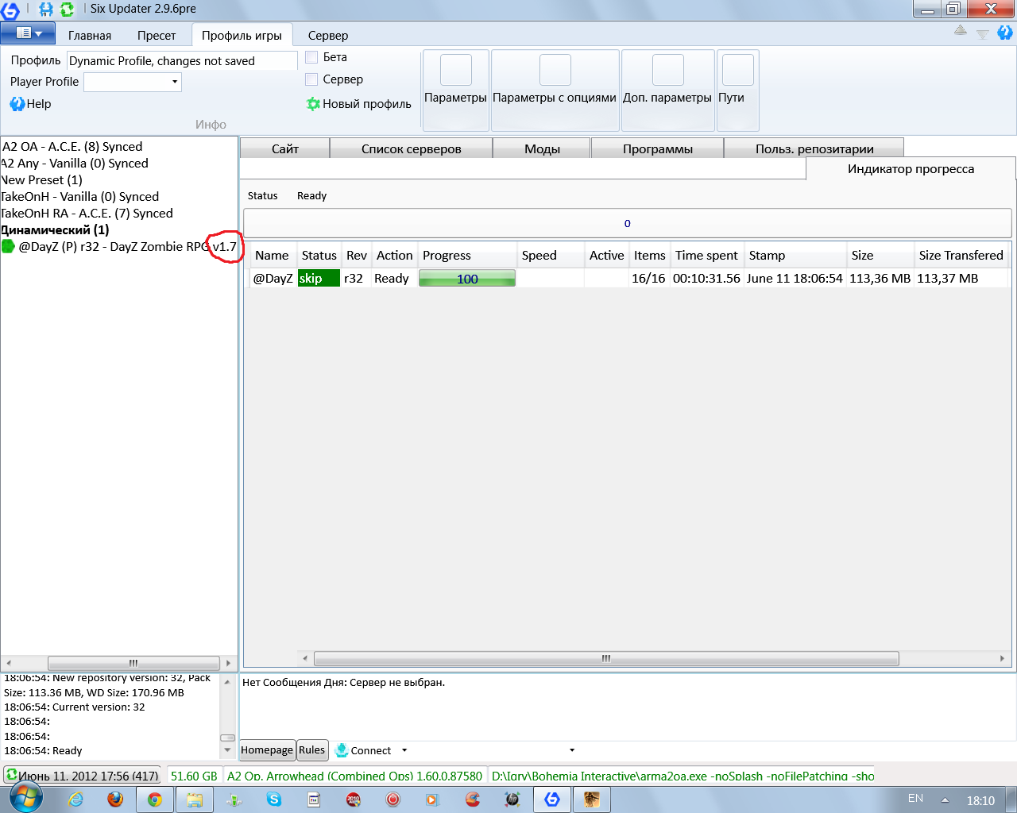Select the New Preset (1) entry

pyautogui.click(x=42, y=180)
